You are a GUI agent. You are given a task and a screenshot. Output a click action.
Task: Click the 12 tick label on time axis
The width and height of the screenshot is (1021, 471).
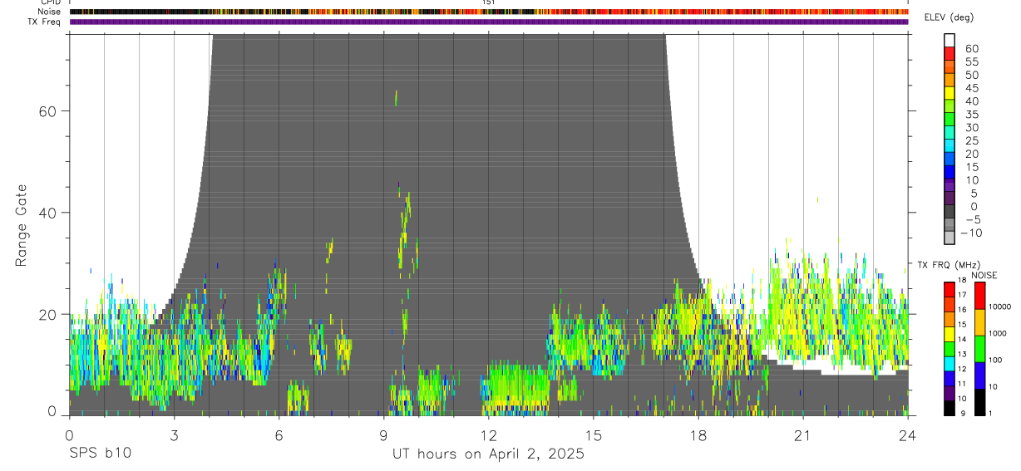(x=489, y=435)
